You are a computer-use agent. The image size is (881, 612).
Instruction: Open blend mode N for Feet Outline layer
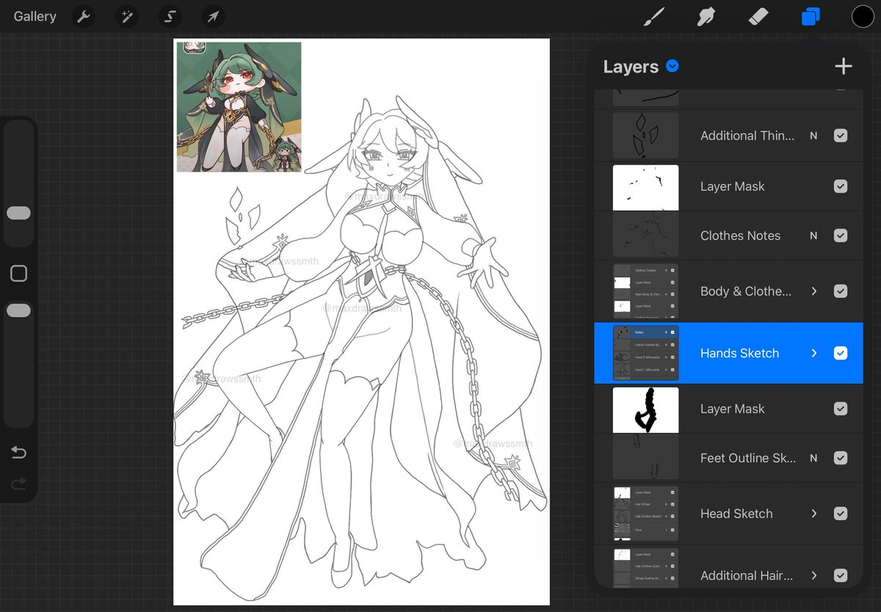click(x=813, y=458)
